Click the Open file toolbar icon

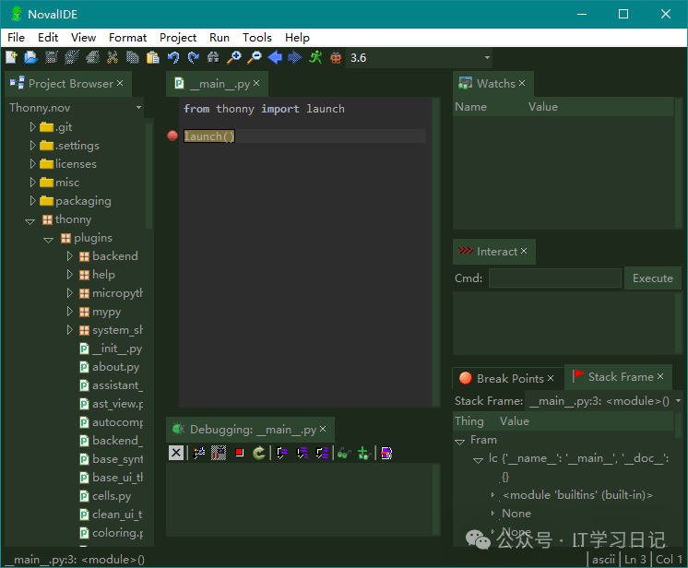(x=30, y=57)
